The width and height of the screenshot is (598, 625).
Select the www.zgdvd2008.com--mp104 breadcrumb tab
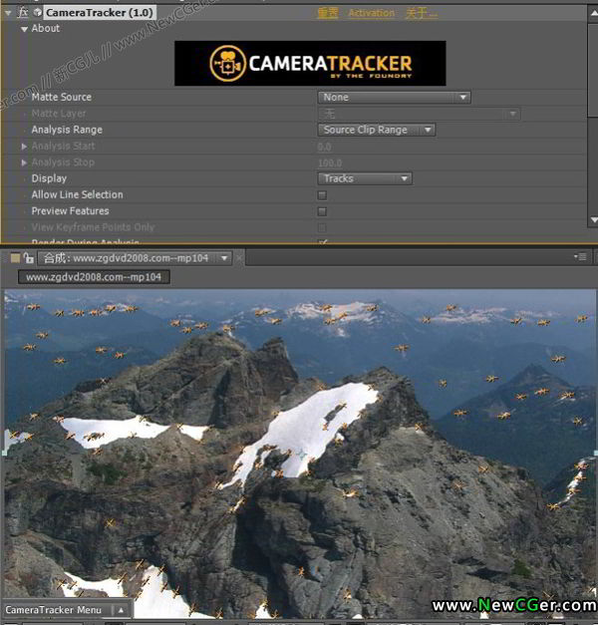point(94,277)
